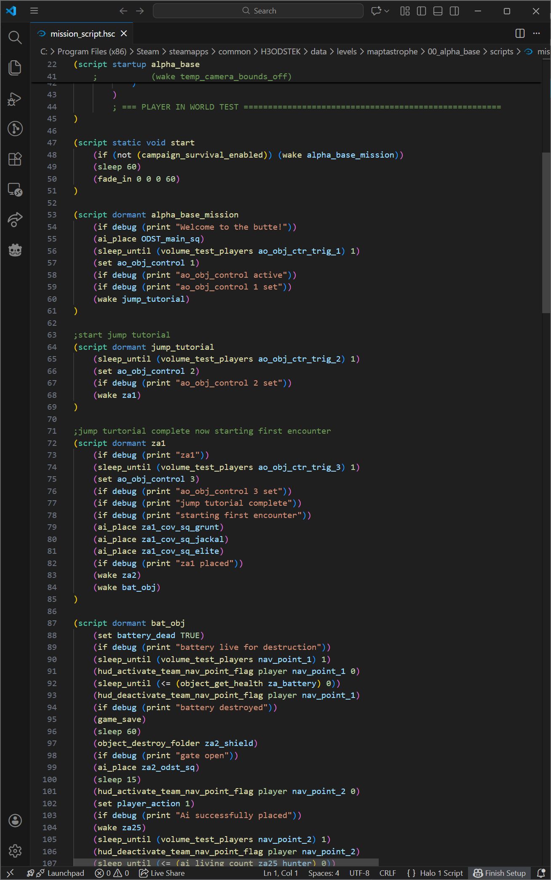Open the Live Share activity bar icon
The height and width of the screenshot is (880, 551).
tap(15, 220)
